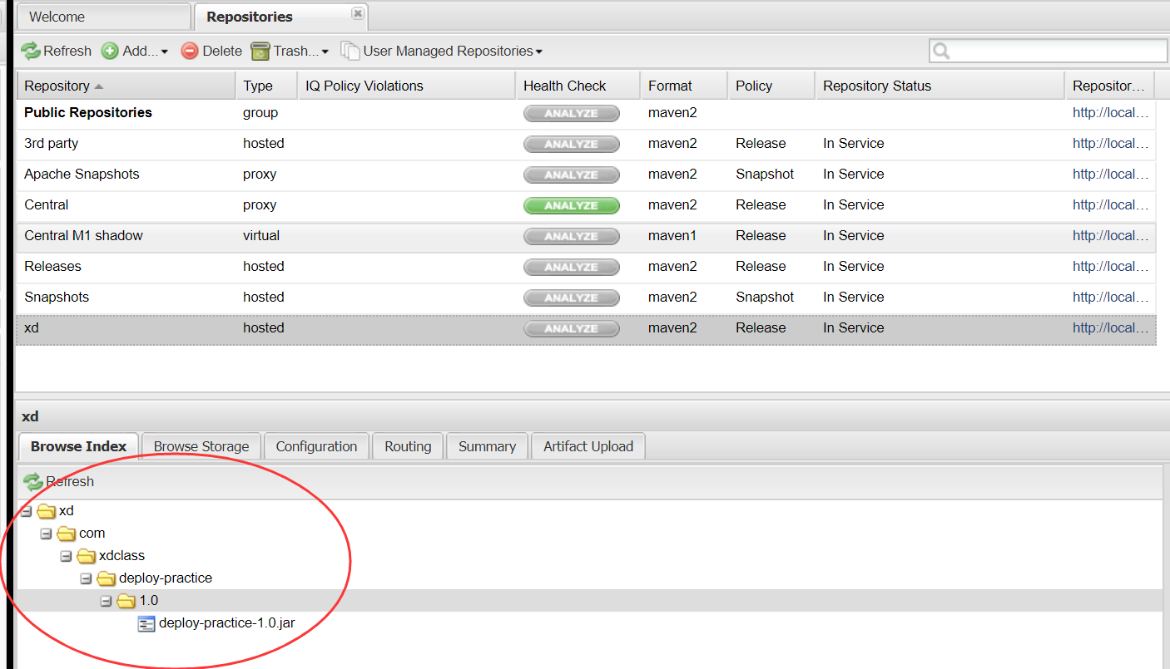Screen dimensions: 1170x669
Task: Click the Trash bin icon
Action: (260, 51)
